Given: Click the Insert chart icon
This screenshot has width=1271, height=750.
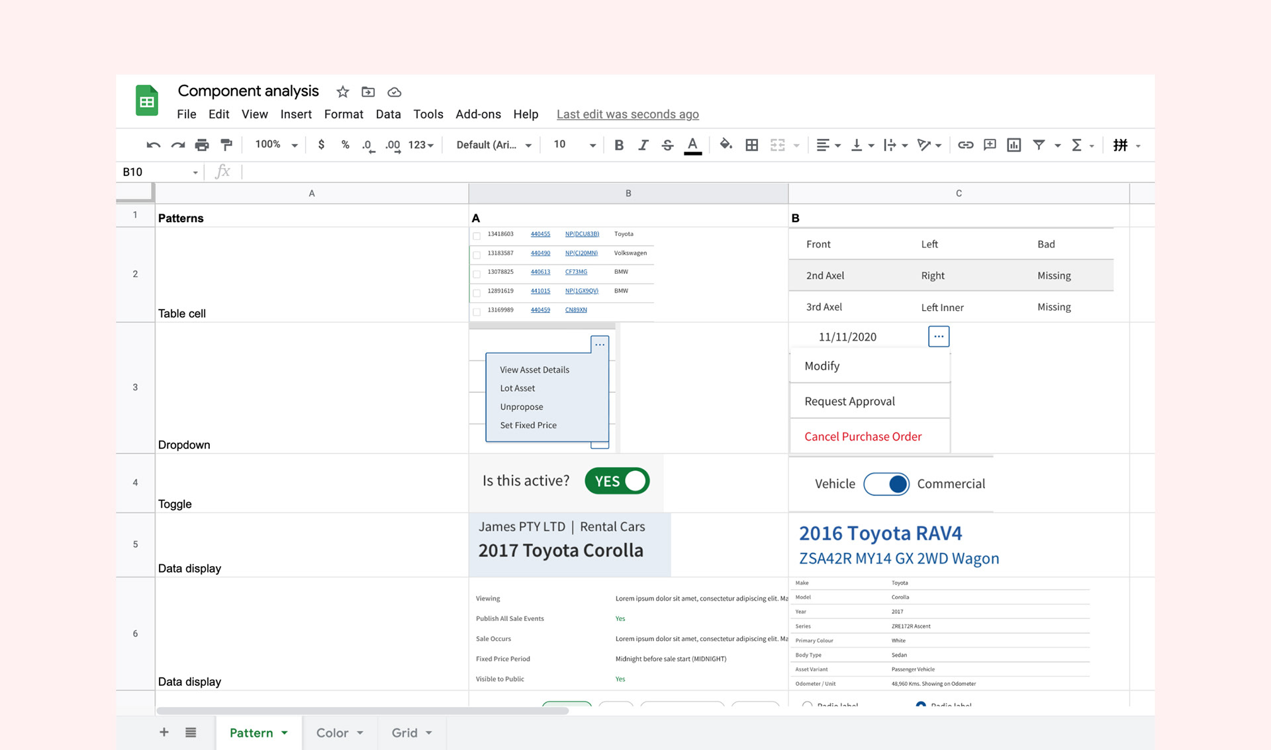Looking at the screenshot, I should pos(1013,145).
